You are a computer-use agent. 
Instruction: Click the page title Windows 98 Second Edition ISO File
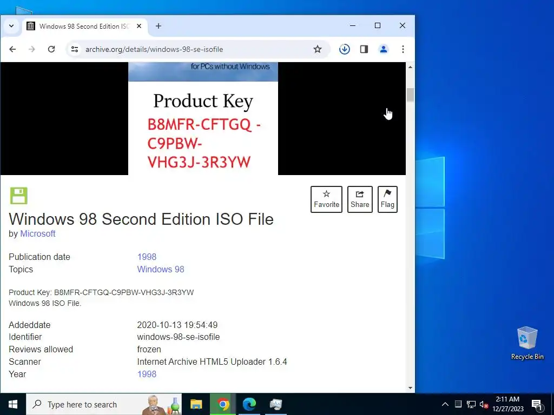coord(141,219)
